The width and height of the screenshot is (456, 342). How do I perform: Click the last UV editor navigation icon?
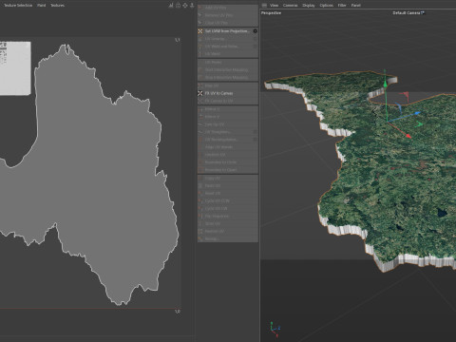pyautogui.click(x=192, y=5)
